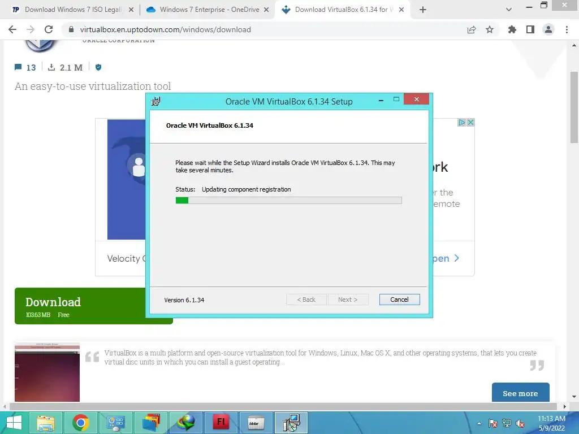Viewport: 579px width, 434px height.
Task: Click the page's vertical scrollbar thumb
Action: (574, 107)
